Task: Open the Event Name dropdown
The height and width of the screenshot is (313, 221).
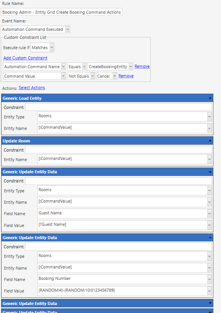Action: 68,29
